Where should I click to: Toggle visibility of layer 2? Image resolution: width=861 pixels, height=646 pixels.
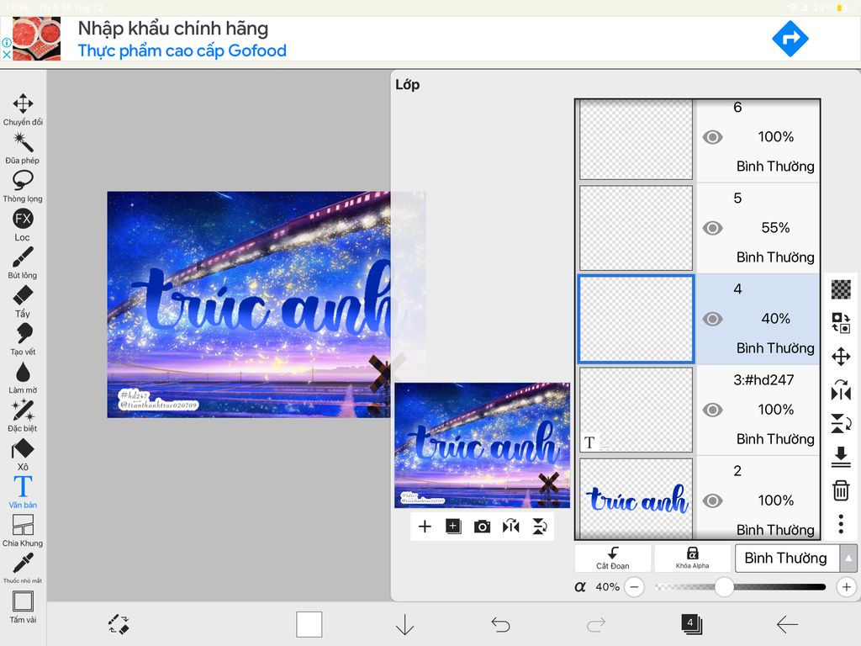tap(712, 501)
